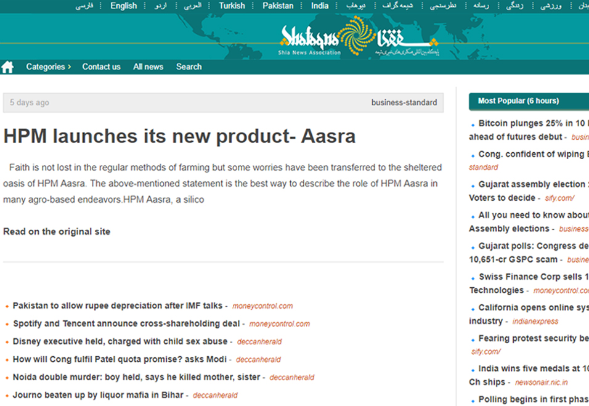Select the رسانه top menu link

[481, 6]
